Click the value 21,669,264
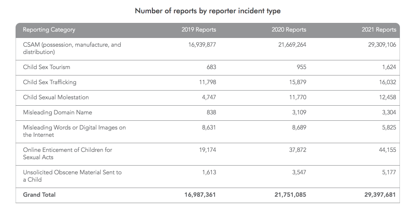Screen dimensions: 410x210 click(x=292, y=45)
